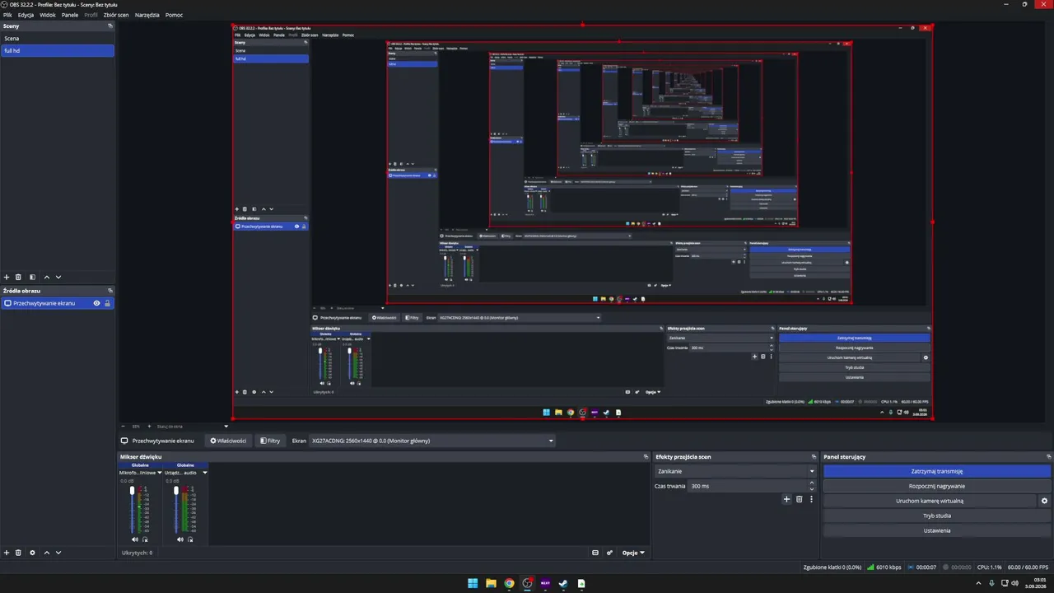Open scene filters icon in the Sceny toolbar

click(32, 278)
